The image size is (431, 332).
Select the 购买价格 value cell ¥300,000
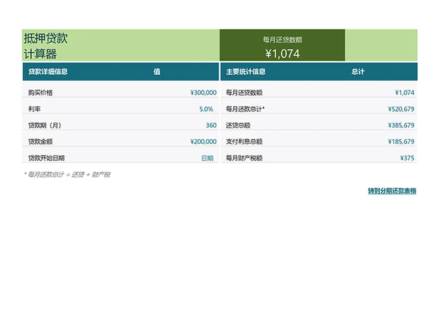(203, 93)
